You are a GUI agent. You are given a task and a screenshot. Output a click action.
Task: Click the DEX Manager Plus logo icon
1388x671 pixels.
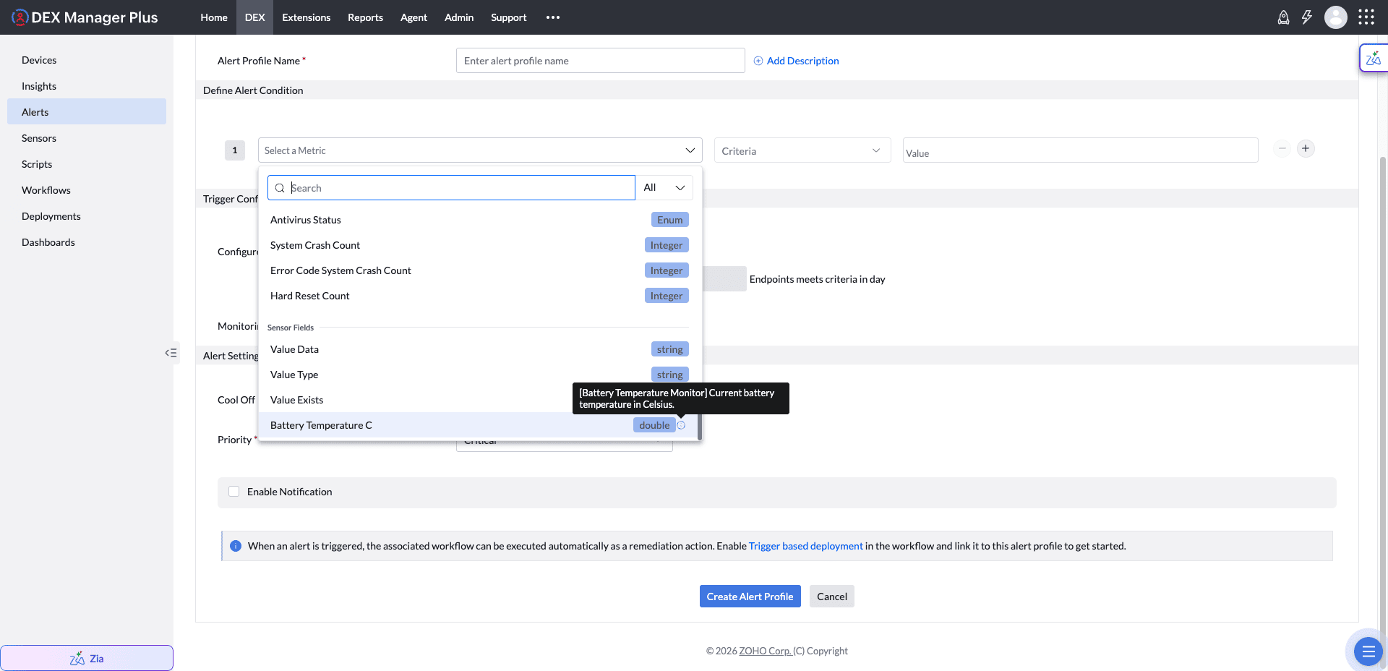[x=20, y=17]
